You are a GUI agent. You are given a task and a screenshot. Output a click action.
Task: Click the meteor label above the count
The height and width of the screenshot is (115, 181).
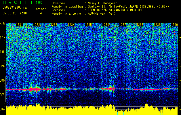point(41,9)
